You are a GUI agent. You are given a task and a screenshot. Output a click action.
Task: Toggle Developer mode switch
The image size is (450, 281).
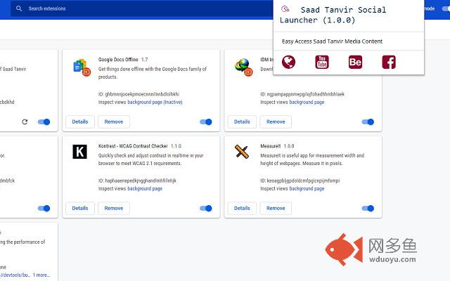[446, 8]
